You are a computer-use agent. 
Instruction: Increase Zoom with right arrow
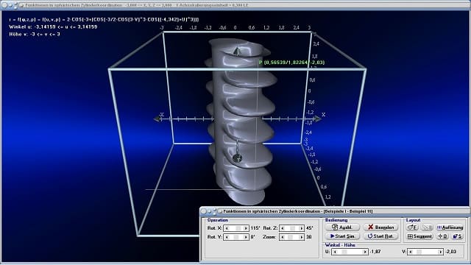[301, 237]
